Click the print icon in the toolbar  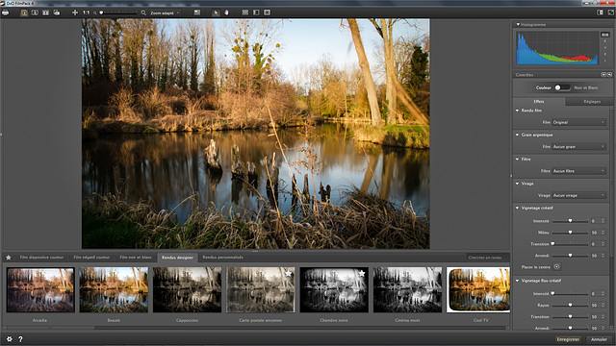tap(5, 12)
